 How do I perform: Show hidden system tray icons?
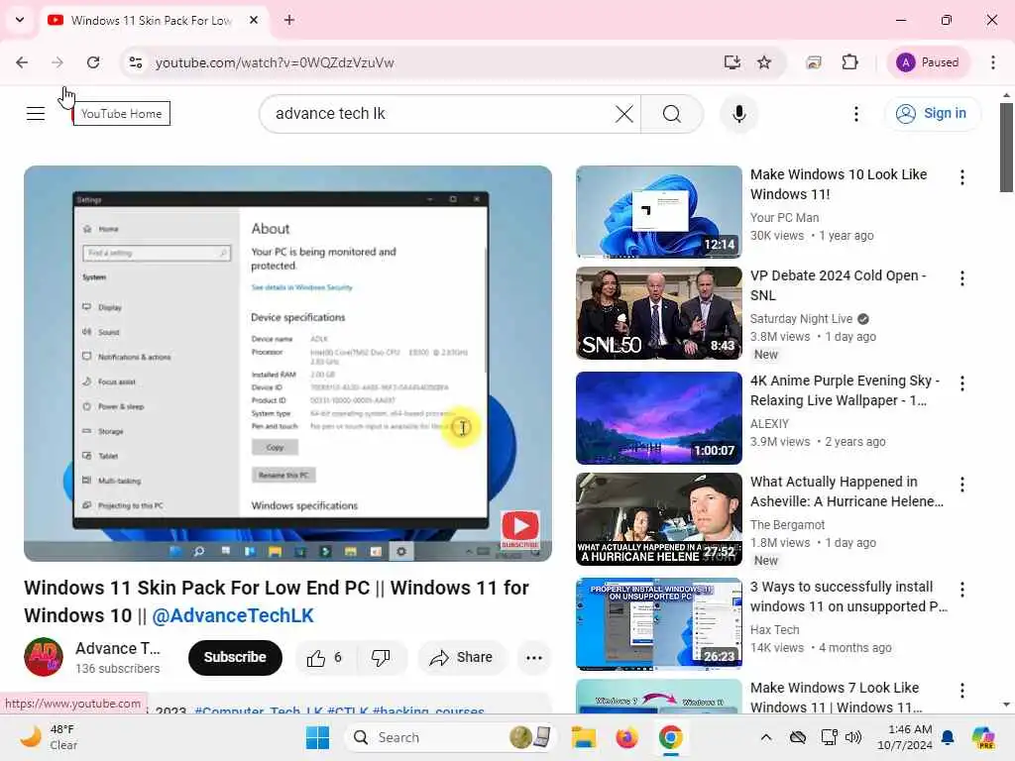tap(766, 737)
